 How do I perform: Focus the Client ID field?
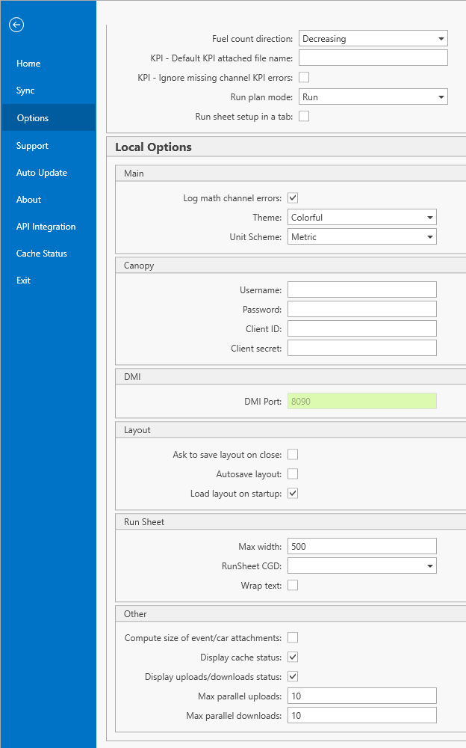pos(362,328)
